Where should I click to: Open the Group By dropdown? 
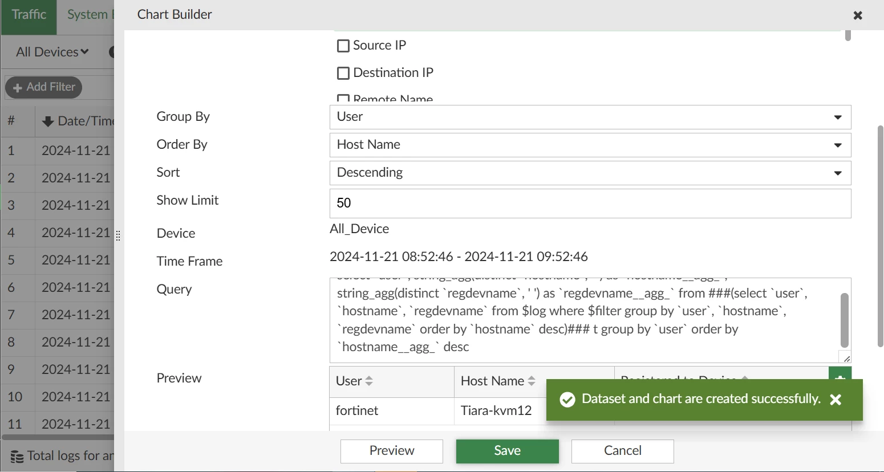click(x=590, y=117)
